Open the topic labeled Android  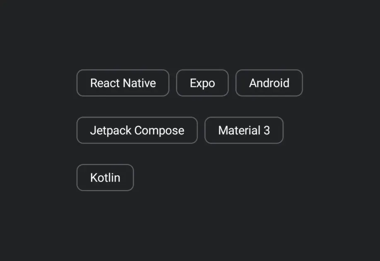click(269, 83)
